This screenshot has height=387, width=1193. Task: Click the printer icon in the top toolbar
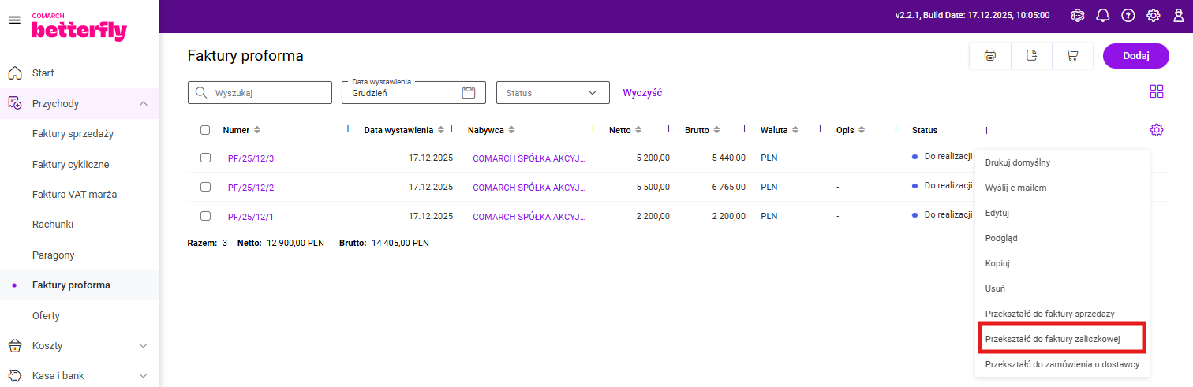coord(990,55)
